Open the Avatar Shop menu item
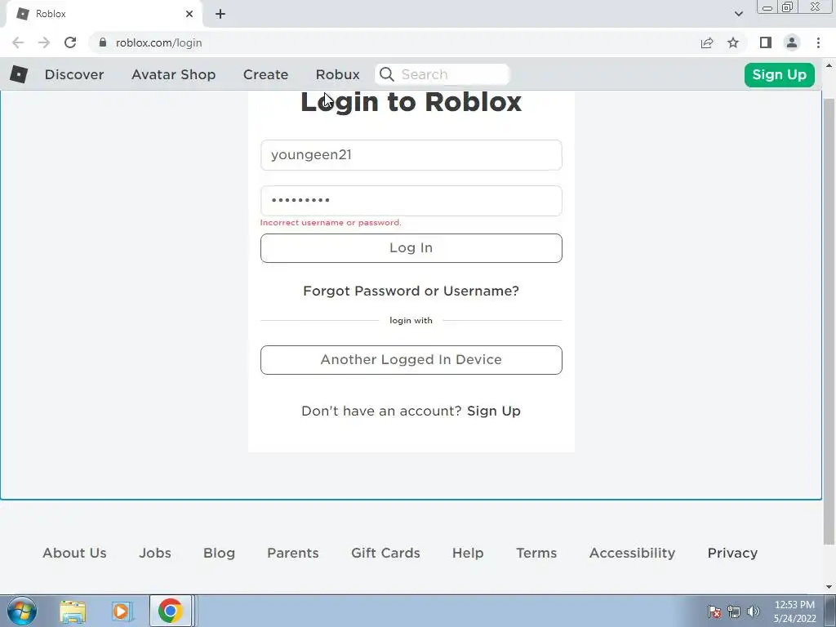836x627 pixels. [173, 74]
